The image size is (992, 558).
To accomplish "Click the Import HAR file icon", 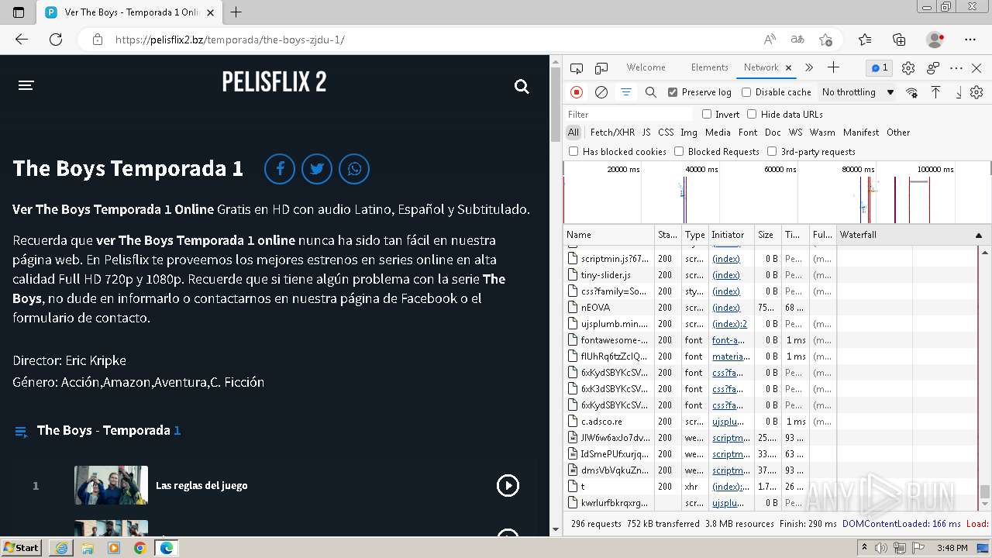I will [935, 92].
